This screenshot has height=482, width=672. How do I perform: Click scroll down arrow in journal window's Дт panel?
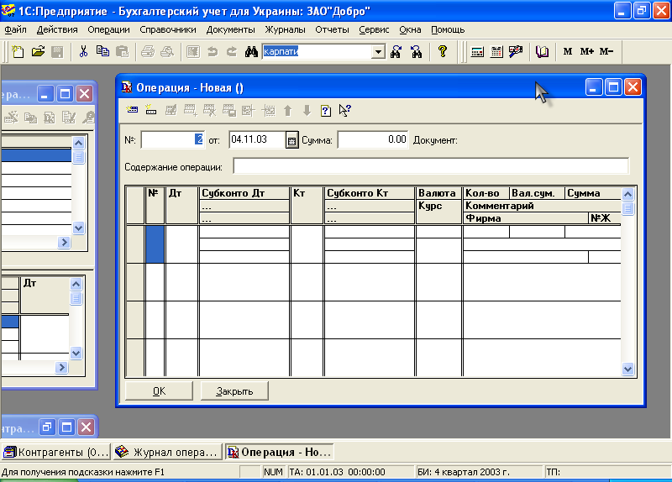(x=76, y=353)
